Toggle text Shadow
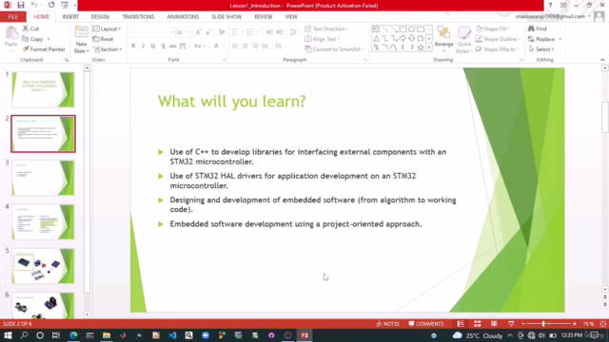This screenshot has height=342, width=609. (163, 47)
